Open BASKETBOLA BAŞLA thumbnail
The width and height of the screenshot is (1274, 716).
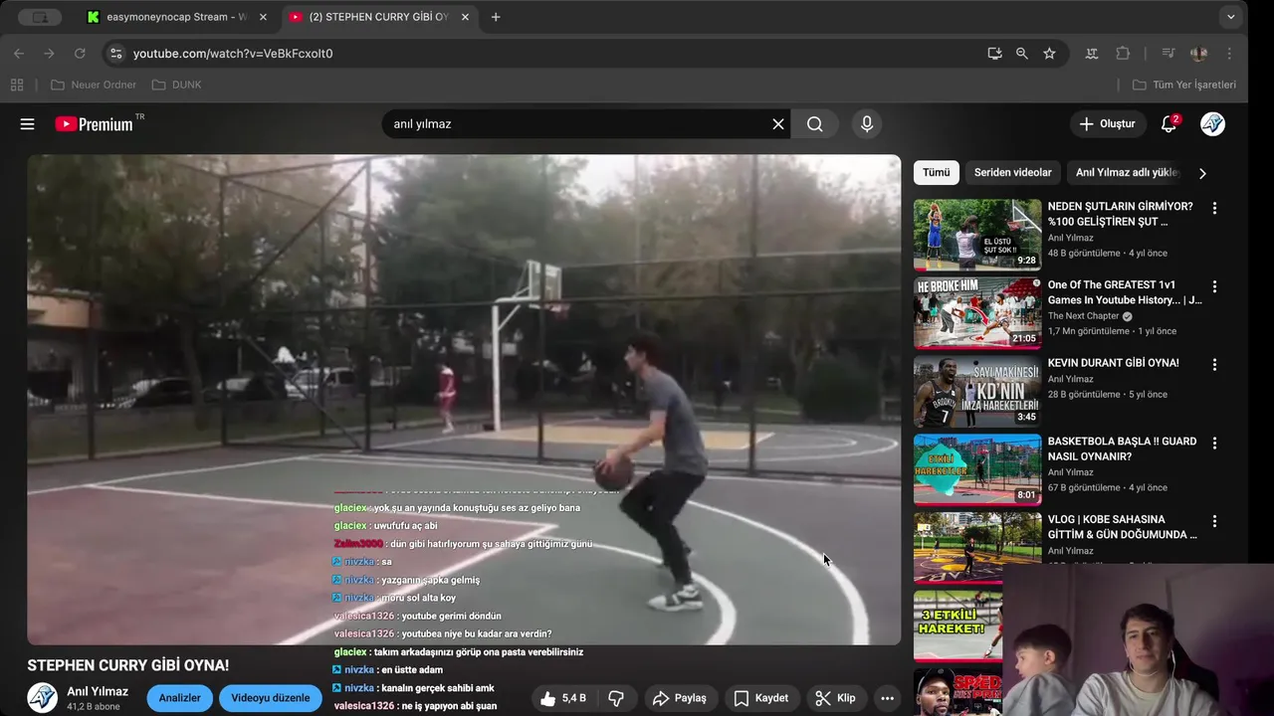click(977, 469)
